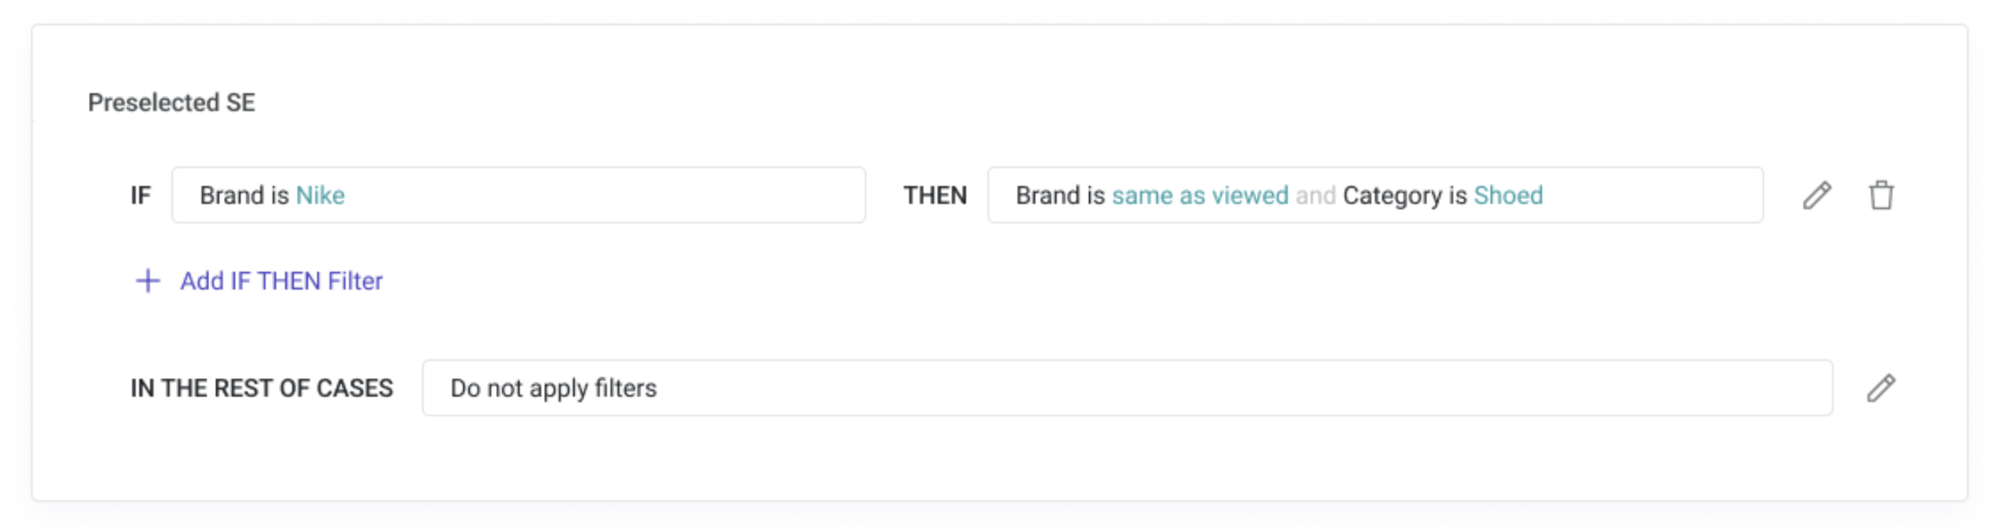Click the 'and' connector in the THEN rule
Screen dimensions: 2009x530
tap(1315, 195)
